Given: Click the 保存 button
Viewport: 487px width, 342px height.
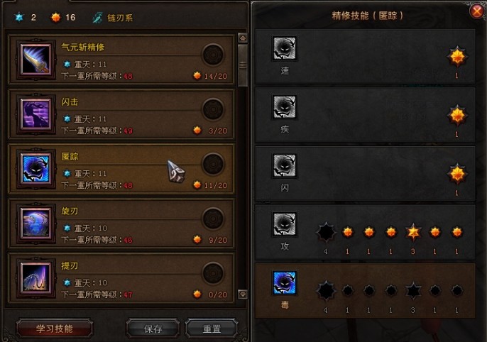Looking at the screenshot, I should [153, 329].
